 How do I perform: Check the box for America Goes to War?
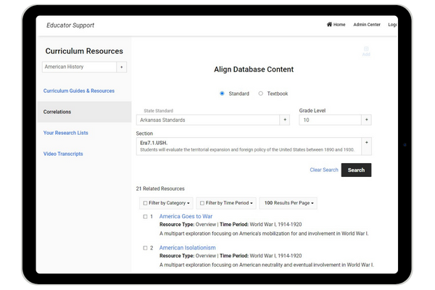(x=144, y=217)
